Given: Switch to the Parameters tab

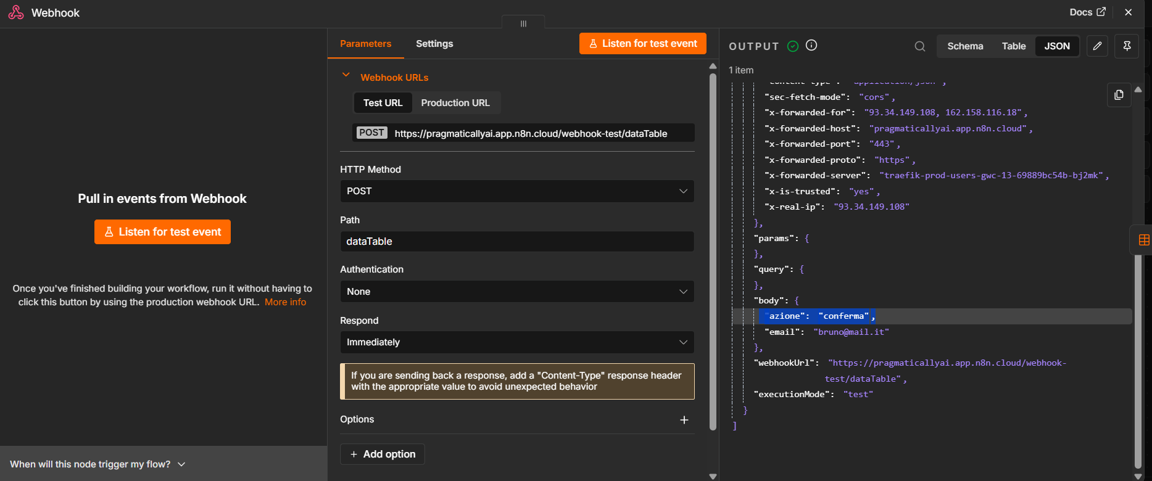Looking at the screenshot, I should click(x=365, y=44).
